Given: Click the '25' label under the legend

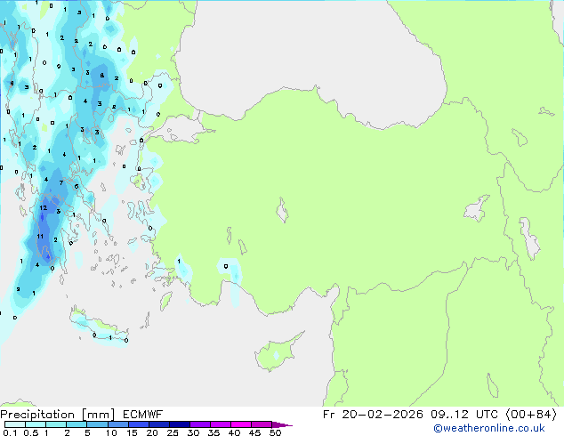Looking at the screenshot, I should coord(173,432).
